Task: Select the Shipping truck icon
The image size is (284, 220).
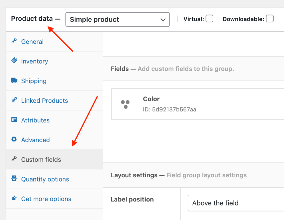Action: click(x=15, y=81)
